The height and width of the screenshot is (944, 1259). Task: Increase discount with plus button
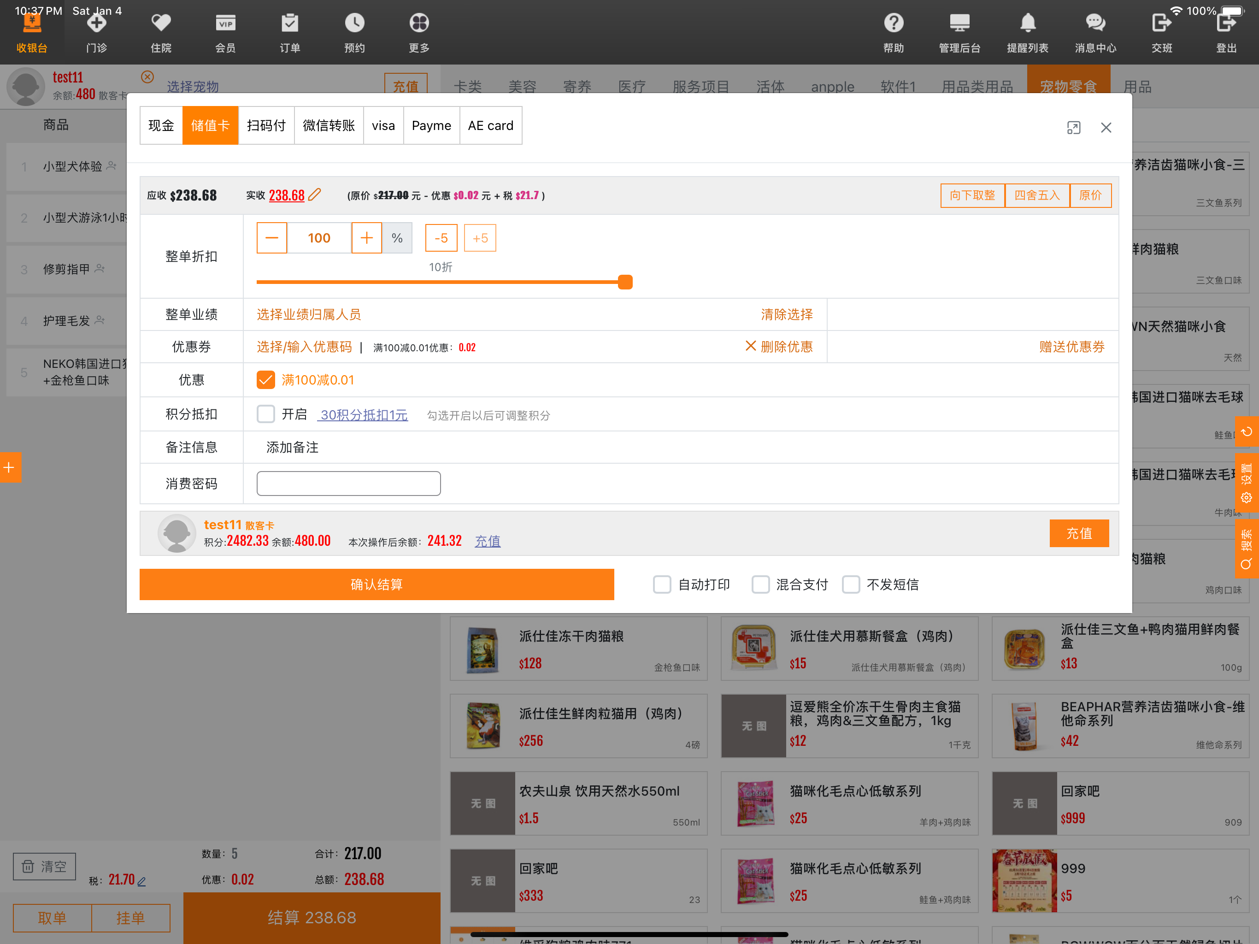[x=366, y=238]
